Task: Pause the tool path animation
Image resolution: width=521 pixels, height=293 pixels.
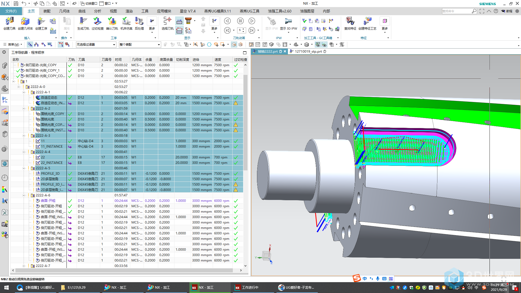Action: [x=240, y=21]
